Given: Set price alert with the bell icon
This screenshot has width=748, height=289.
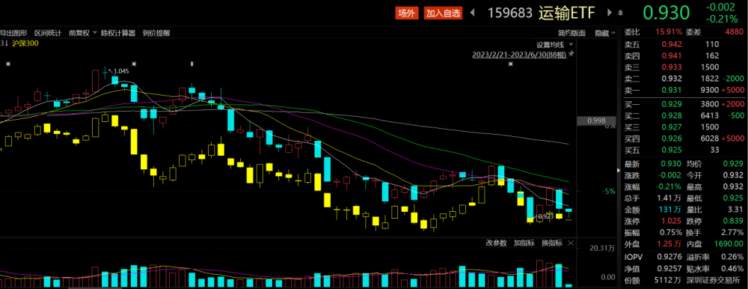Looking at the screenshot, I should [x=621, y=13].
